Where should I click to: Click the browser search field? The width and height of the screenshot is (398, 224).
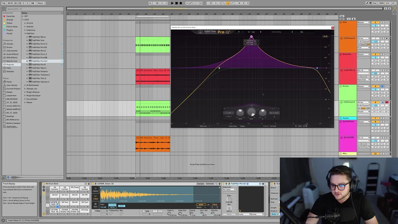click(x=34, y=9)
